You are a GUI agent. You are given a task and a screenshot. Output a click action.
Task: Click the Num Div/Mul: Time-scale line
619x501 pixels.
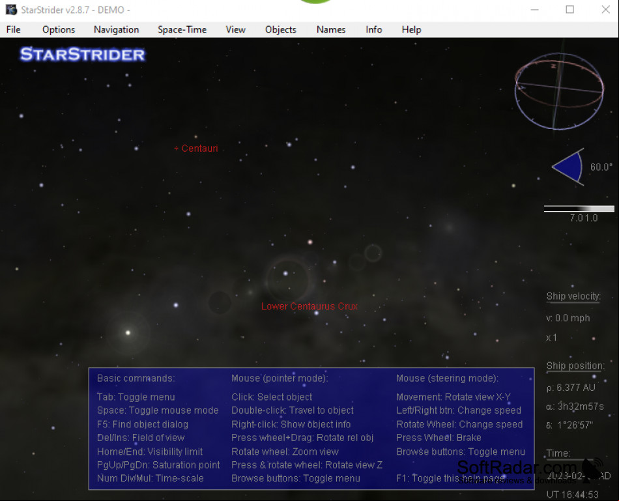tap(151, 478)
